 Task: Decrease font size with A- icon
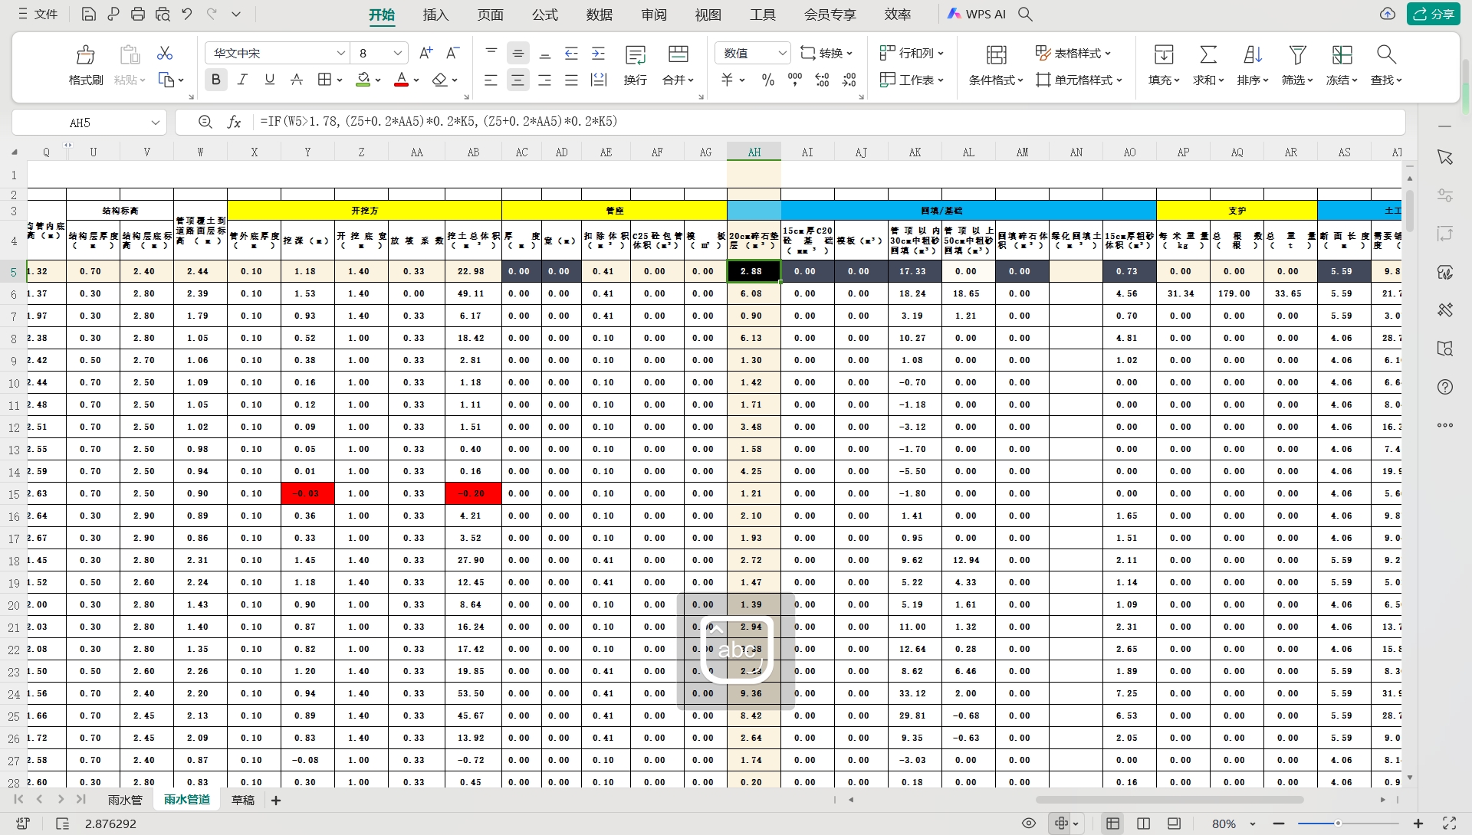(x=453, y=53)
